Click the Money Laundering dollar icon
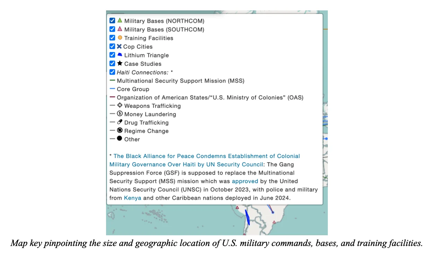The image size is (429, 255). [120, 114]
